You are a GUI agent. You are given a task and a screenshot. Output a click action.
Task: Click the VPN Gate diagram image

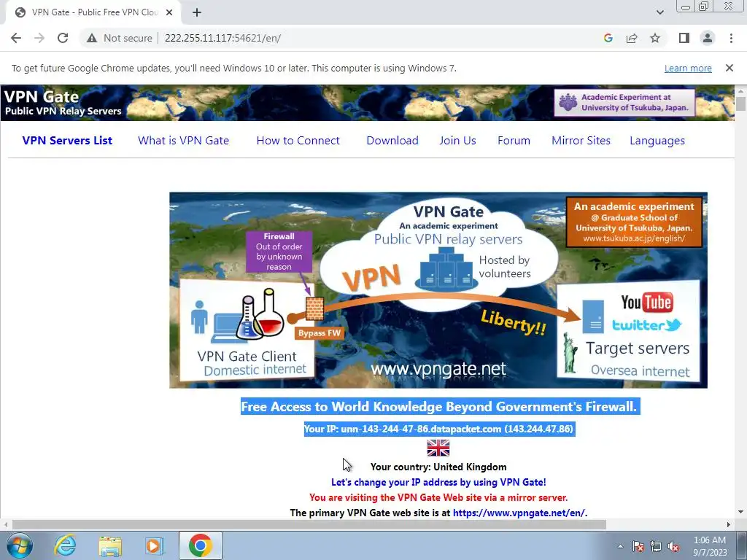pyautogui.click(x=438, y=290)
